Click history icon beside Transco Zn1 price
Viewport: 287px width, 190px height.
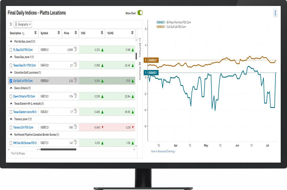[x=75, y=127]
